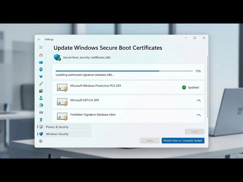
Task: Click the update progress bar
Action: [124, 71]
